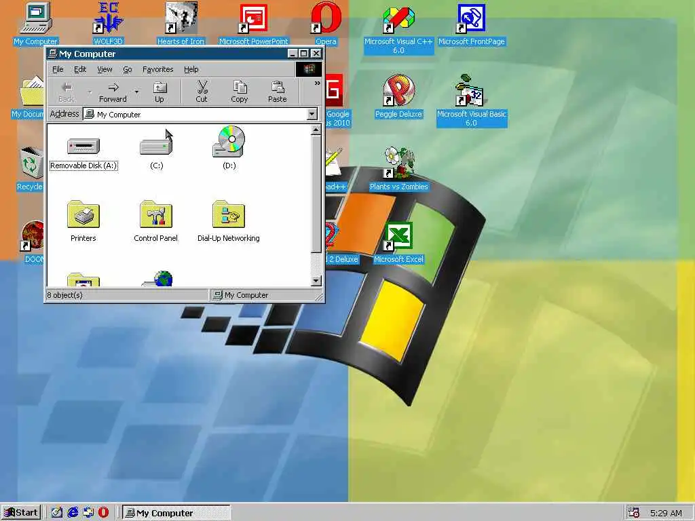Viewport: 695px width, 521px height.
Task: Click the Copy toolbar button
Action: 240,92
